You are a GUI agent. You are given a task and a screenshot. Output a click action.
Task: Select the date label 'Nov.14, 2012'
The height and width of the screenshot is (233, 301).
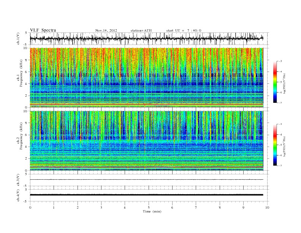click(x=106, y=30)
